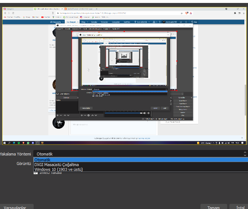The height and width of the screenshot is (209, 248).
Task: Expand the Son etkinlik dropdown arrow
Action: point(149,22)
